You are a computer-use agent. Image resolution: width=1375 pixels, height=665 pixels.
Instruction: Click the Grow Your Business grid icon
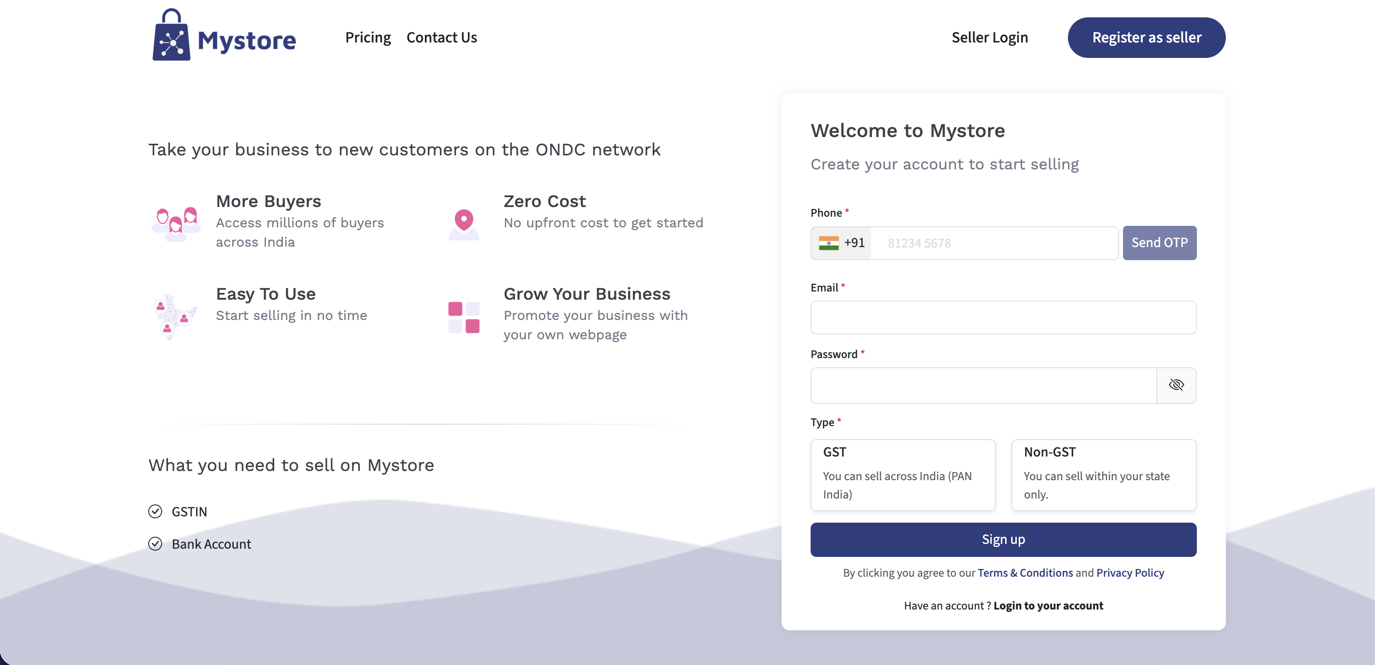coord(463,317)
